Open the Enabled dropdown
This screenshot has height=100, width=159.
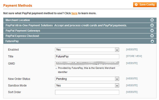click(87, 50)
